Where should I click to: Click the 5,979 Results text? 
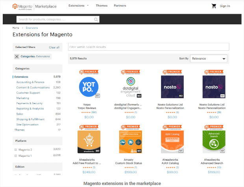pyautogui.click(x=78, y=59)
